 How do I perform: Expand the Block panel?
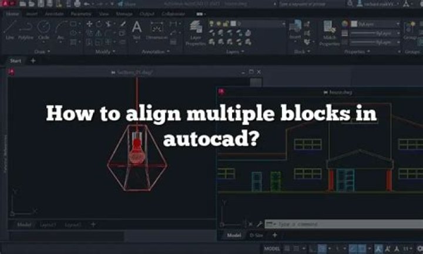301,52
